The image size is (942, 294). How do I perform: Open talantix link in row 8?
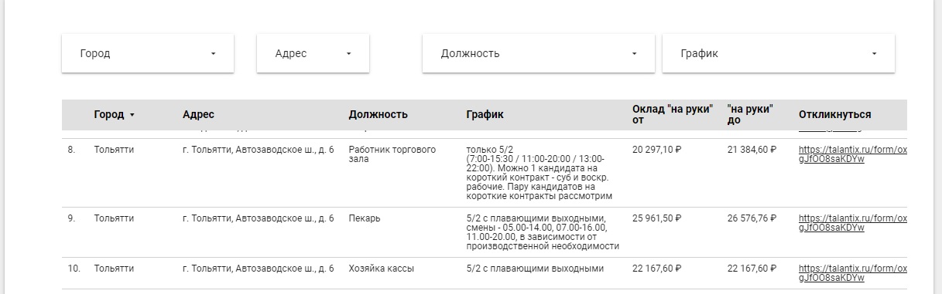852,154
